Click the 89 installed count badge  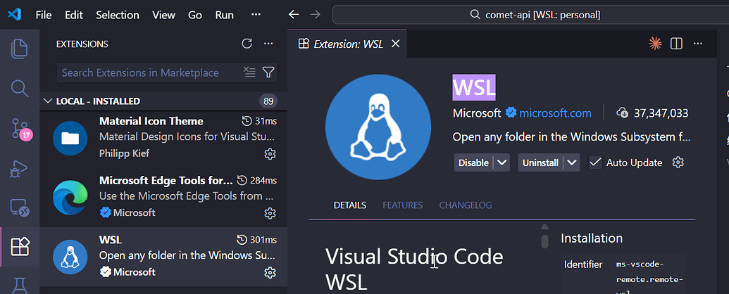[x=268, y=101]
